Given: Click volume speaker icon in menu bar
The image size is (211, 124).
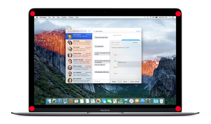Looking at the screenshot, I should point(153,17).
